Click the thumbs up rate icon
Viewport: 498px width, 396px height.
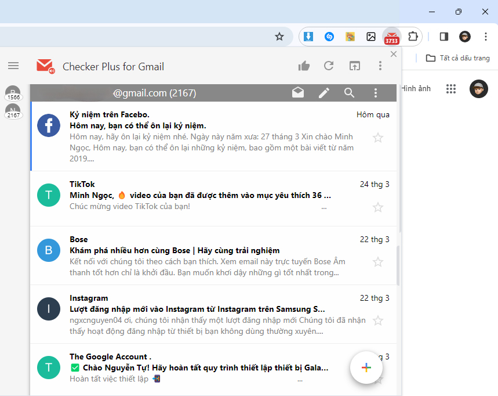(304, 66)
